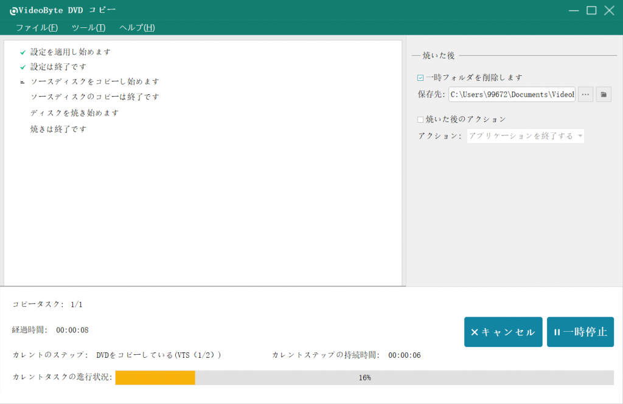The width and height of the screenshot is (623, 404).
Task: Uncheck the 一時フォルダを削除します checkbox
Action: tap(420, 78)
